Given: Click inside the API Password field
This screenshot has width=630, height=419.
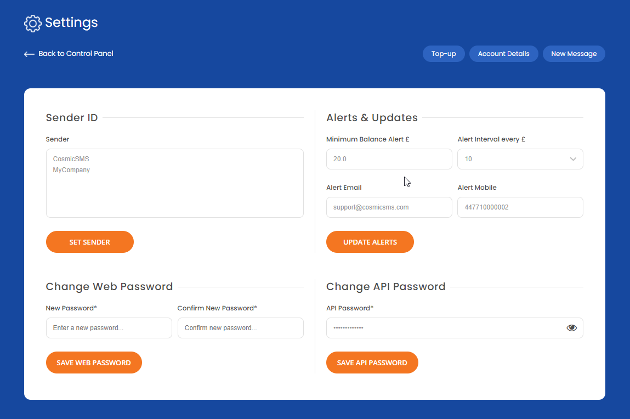Looking at the screenshot, I should (x=444, y=328).
